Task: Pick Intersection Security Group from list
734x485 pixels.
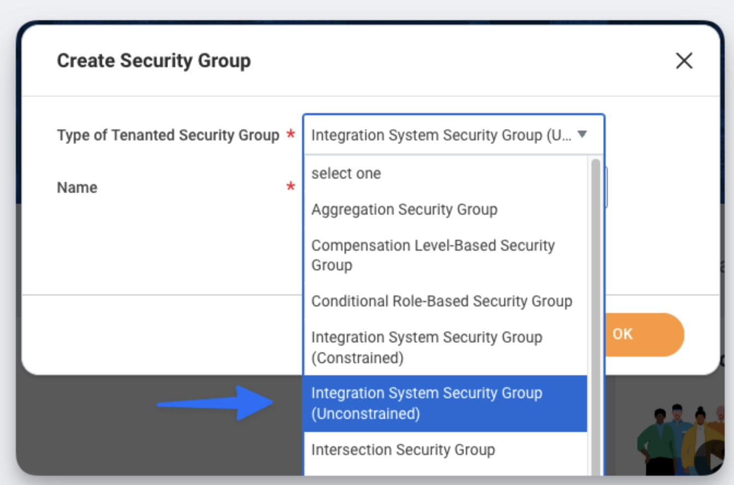Action: pos(403,450)
